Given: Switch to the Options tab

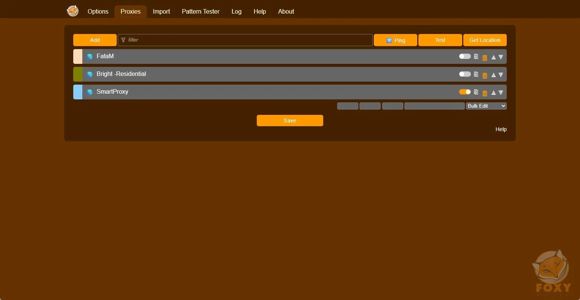Looking at the screenshot, I should point(98,11).
